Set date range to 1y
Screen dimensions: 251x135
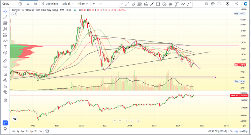pyautogui.click(x=18, y=131)
